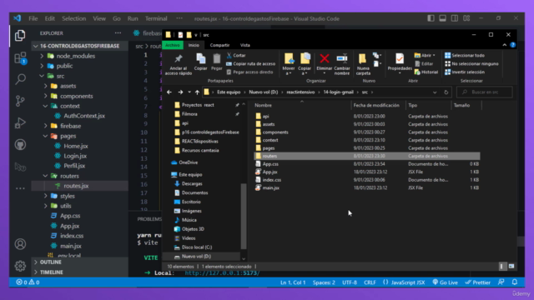Image resolution: width=534 pixels, height=300 pixels.
Task: Click the navigation pane scrollbar in File Explorer
Action: (244, 216)
